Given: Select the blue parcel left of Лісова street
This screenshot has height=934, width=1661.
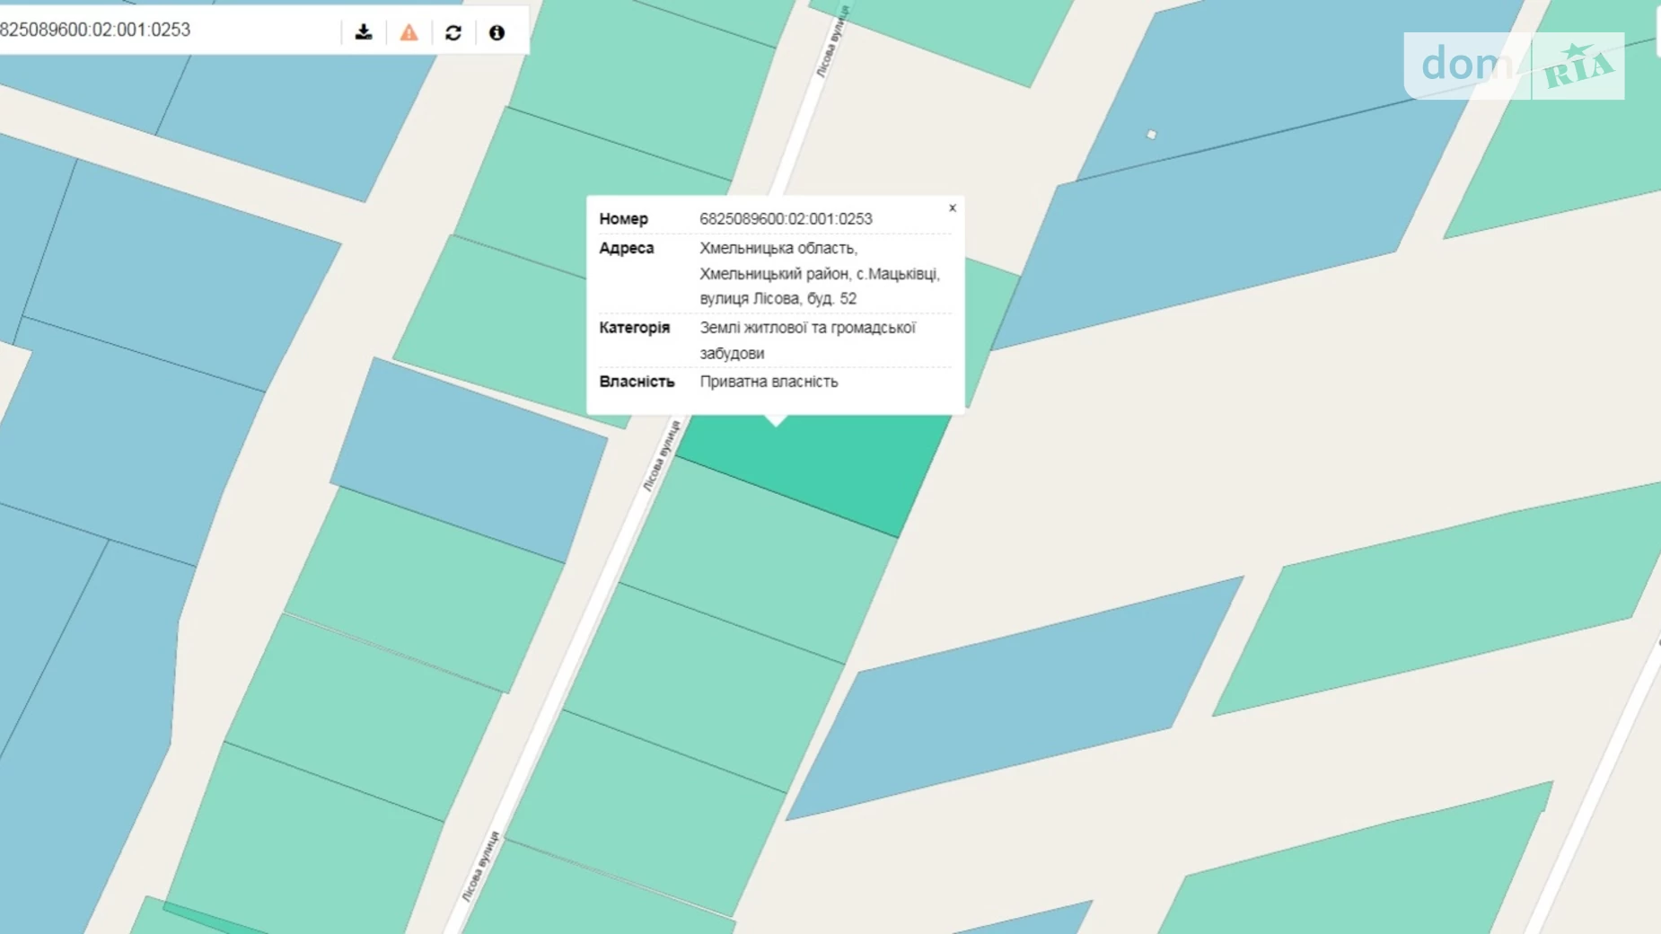Looking at the screenshot, I should 469,460.
